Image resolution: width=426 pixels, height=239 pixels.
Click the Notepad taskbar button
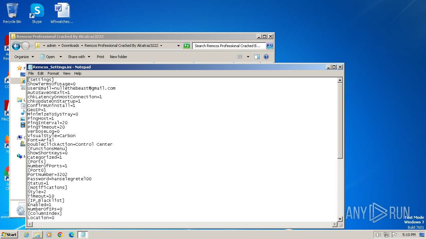coord(83,235)
